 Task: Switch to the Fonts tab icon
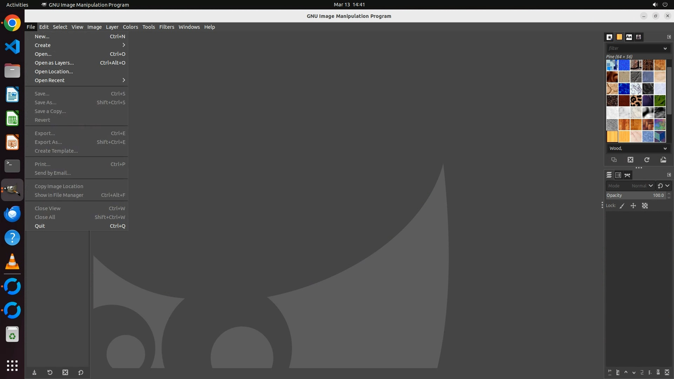pyautogui.click(x=629, y=37)
